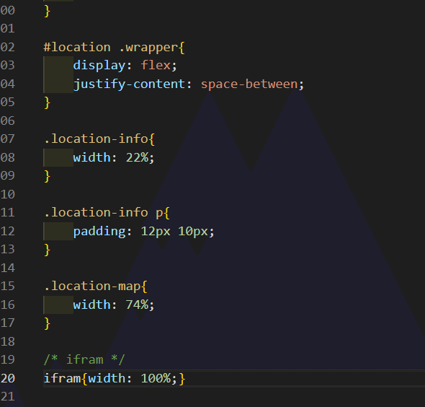Click the '100%' width value
This screenshot has width=425, height=407.
point(156,378)
